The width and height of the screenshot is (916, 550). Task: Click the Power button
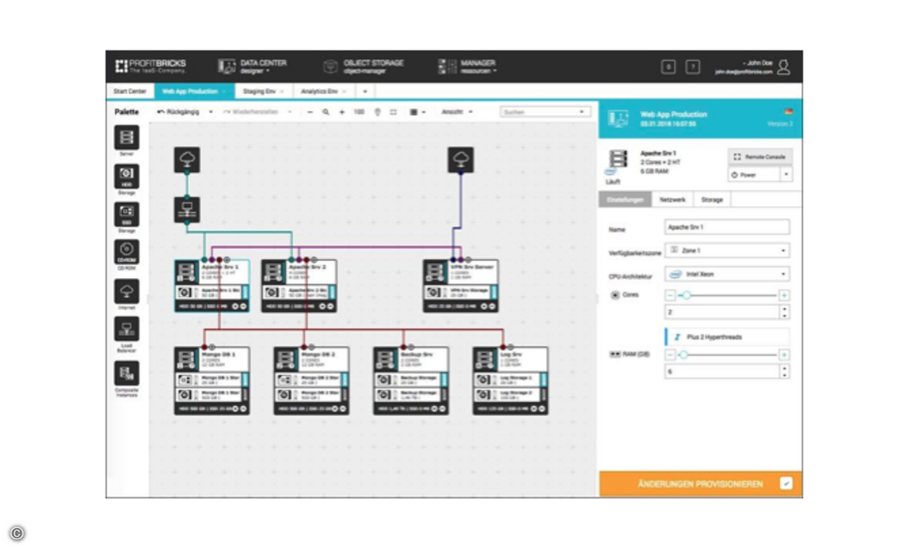click(753, 174)
